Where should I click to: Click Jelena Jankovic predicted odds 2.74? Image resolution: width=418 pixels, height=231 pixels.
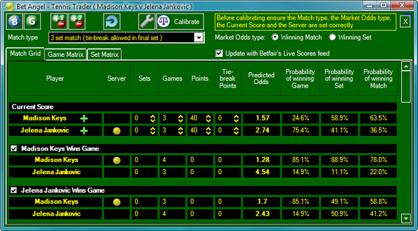pos(261,131)
